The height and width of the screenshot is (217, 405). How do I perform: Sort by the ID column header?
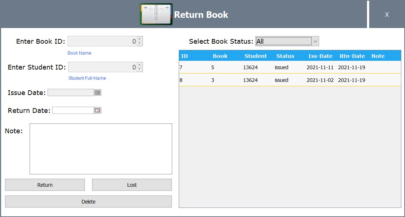185,56
